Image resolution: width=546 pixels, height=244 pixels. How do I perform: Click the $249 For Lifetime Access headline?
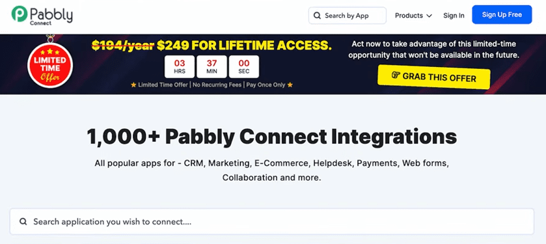[244, 46]
